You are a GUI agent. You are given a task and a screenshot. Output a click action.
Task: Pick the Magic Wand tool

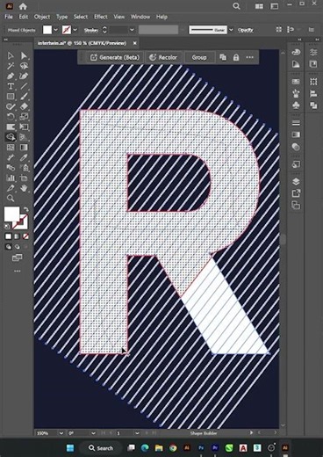coord(11,66)
